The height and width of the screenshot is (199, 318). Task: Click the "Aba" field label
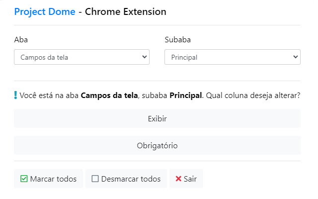coord(21,40)
